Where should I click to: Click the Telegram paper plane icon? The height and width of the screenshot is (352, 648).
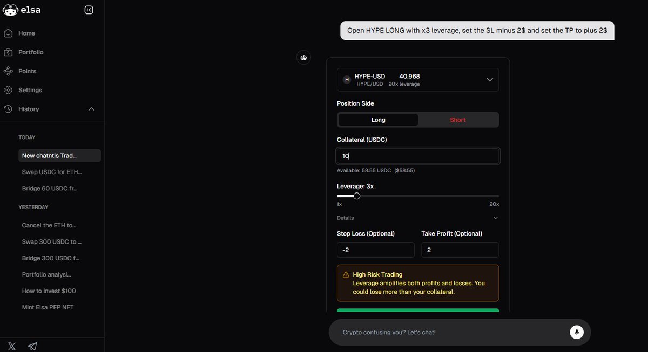[x=32, y=346]
